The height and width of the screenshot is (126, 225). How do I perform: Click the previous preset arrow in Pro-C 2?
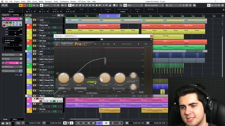114,44
